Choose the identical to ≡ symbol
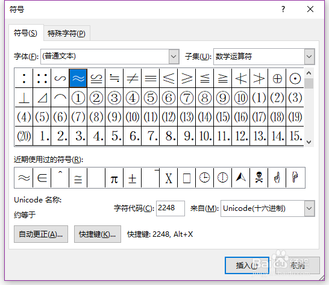The height and width of the screenshot is (285, 329). (151, 78)
